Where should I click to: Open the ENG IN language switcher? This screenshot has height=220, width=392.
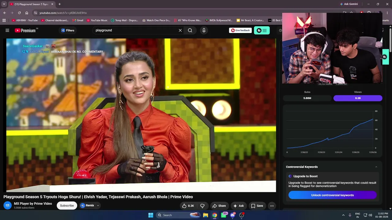coord(357,215)
